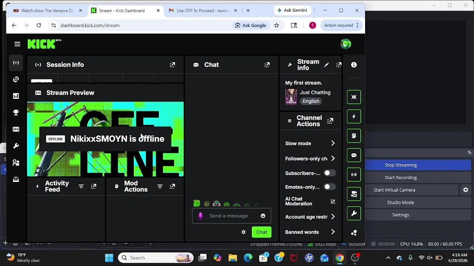Viewport: 474px width, 266px height.
Task: Click Stop Streaming in OBS
Action: click(401, 165)
